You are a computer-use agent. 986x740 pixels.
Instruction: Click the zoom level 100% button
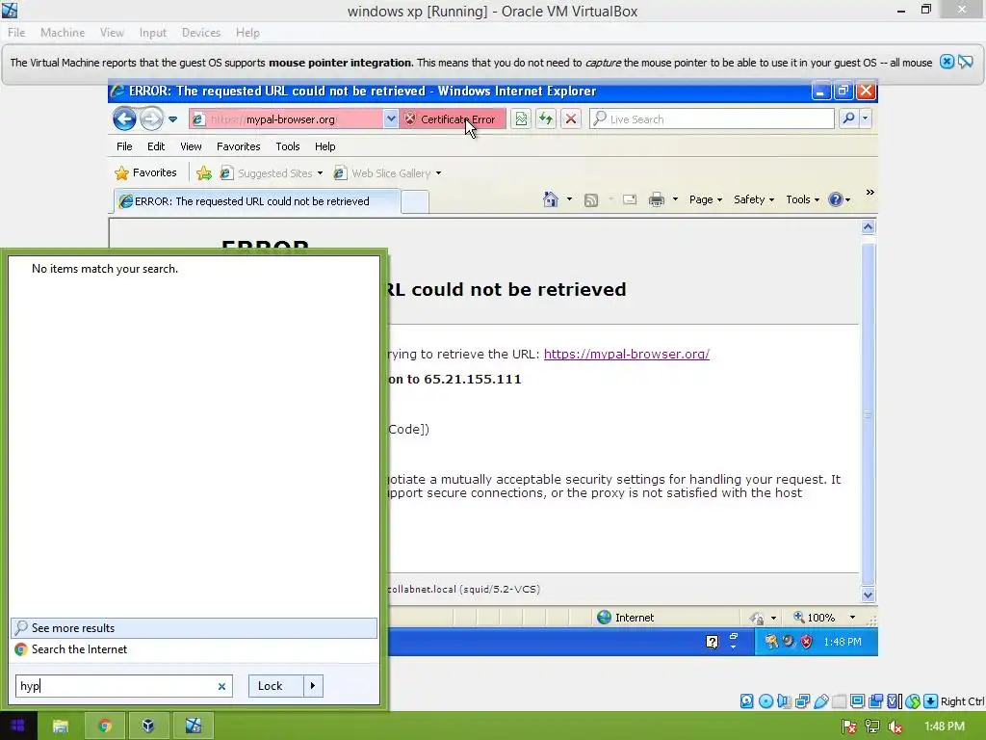click(815, 618)
